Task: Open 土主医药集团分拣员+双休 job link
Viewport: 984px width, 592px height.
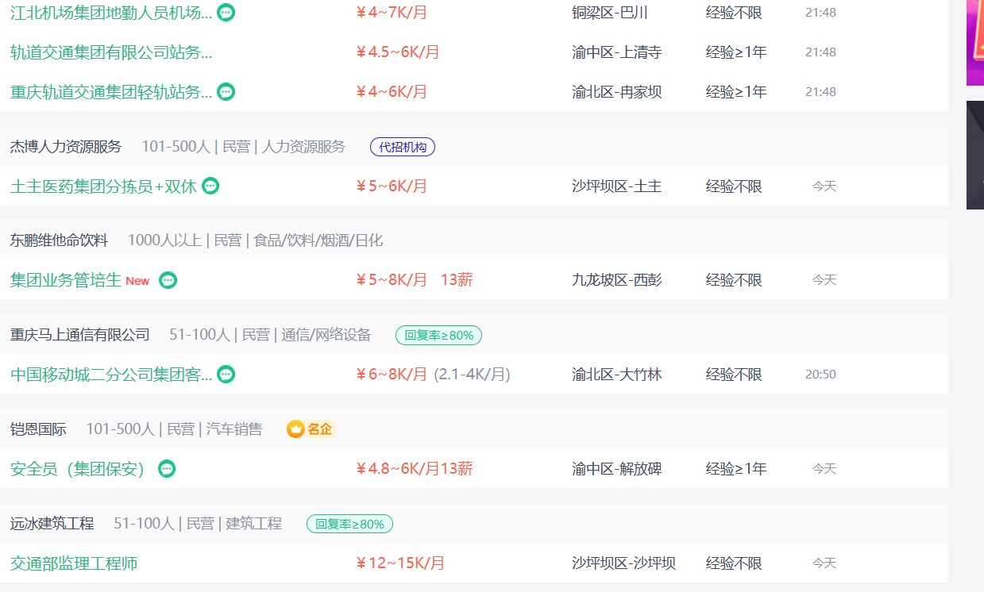Action: pyautogui.click(x=103, y=186)
